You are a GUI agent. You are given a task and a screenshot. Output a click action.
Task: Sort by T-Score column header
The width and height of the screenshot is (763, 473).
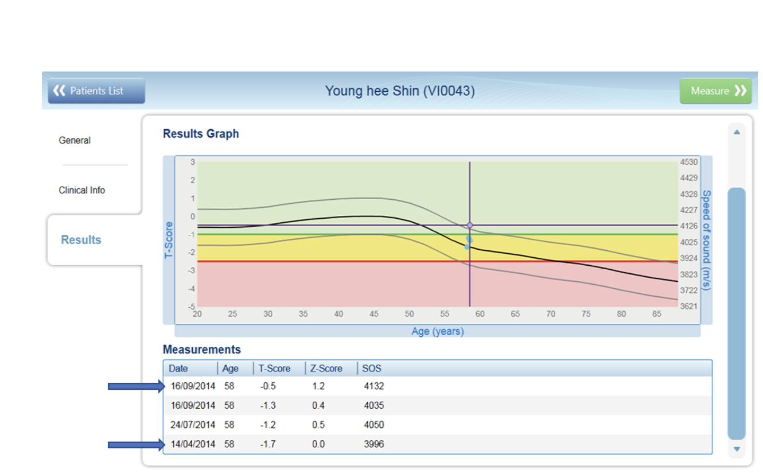[275, 369]
